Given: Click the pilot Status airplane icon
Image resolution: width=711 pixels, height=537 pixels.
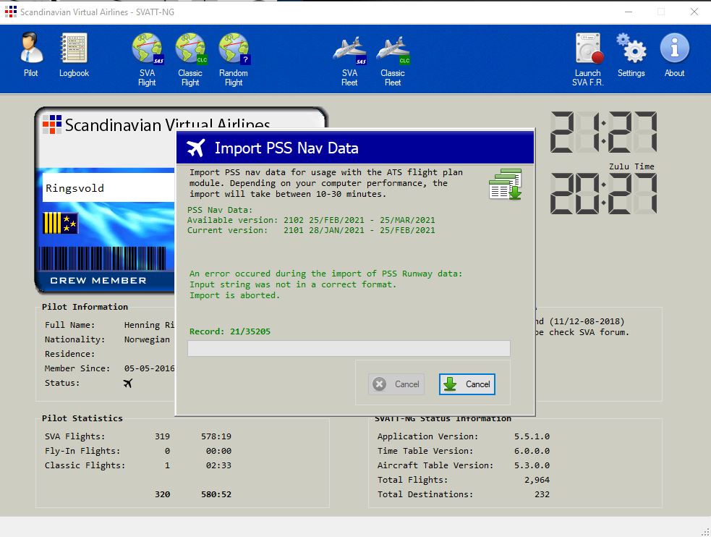Looking at the screenshot, I should point(128,384).
